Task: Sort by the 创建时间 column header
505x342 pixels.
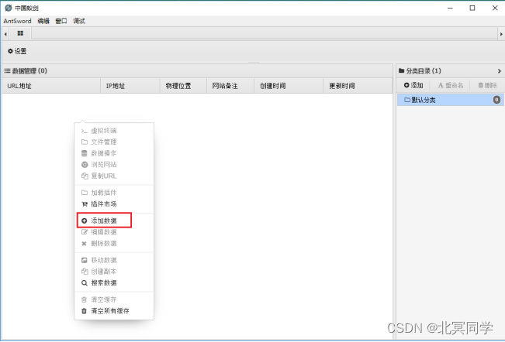Action: (x=289, y=86)
